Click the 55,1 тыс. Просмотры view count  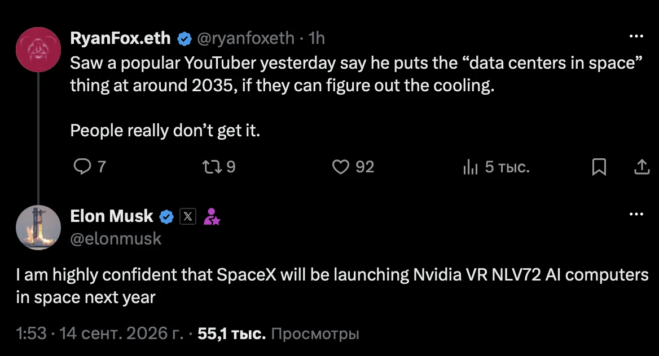click(278, 333)
